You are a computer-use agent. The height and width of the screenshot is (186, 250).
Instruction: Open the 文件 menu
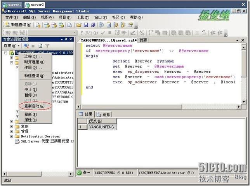(12, 17)
